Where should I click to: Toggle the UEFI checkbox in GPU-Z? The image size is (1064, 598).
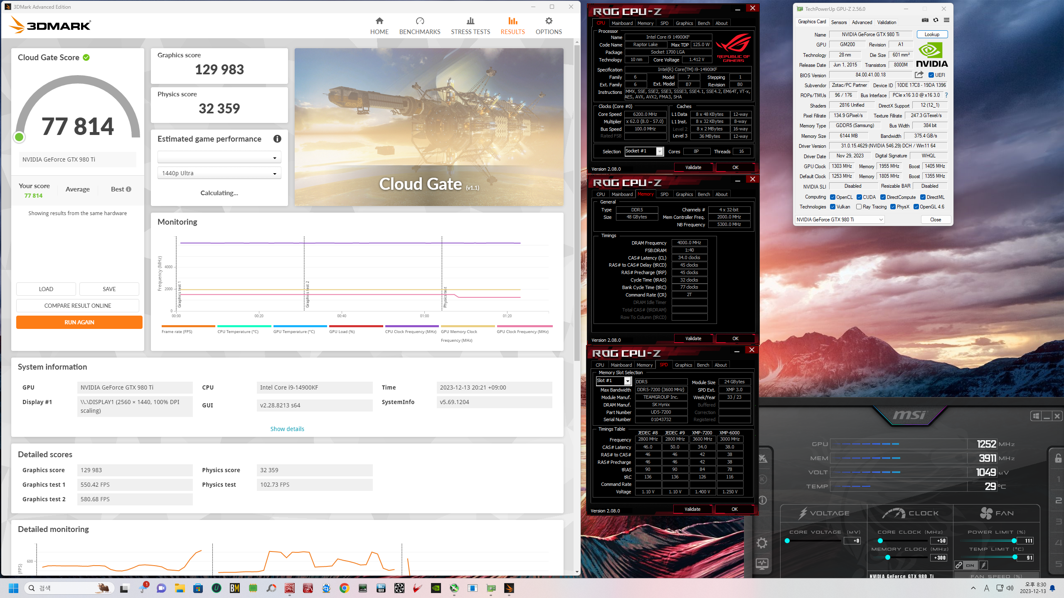click(931, 75)
